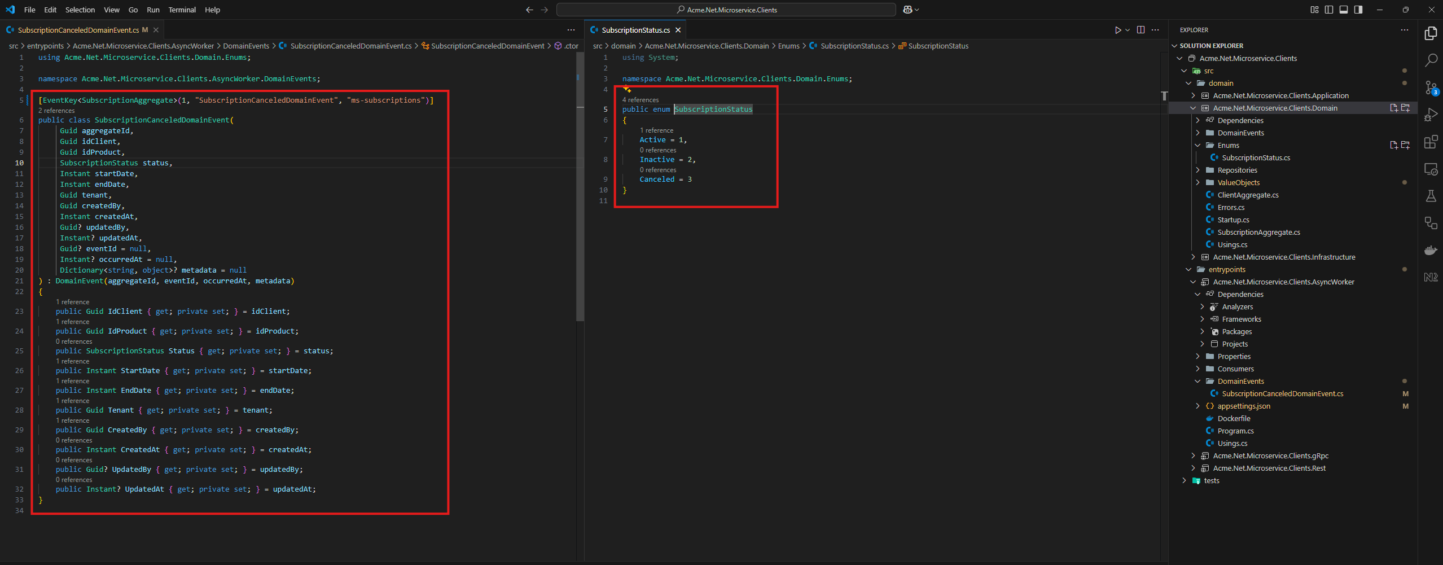Open Dockerfile in the explorer tree

1234,418
